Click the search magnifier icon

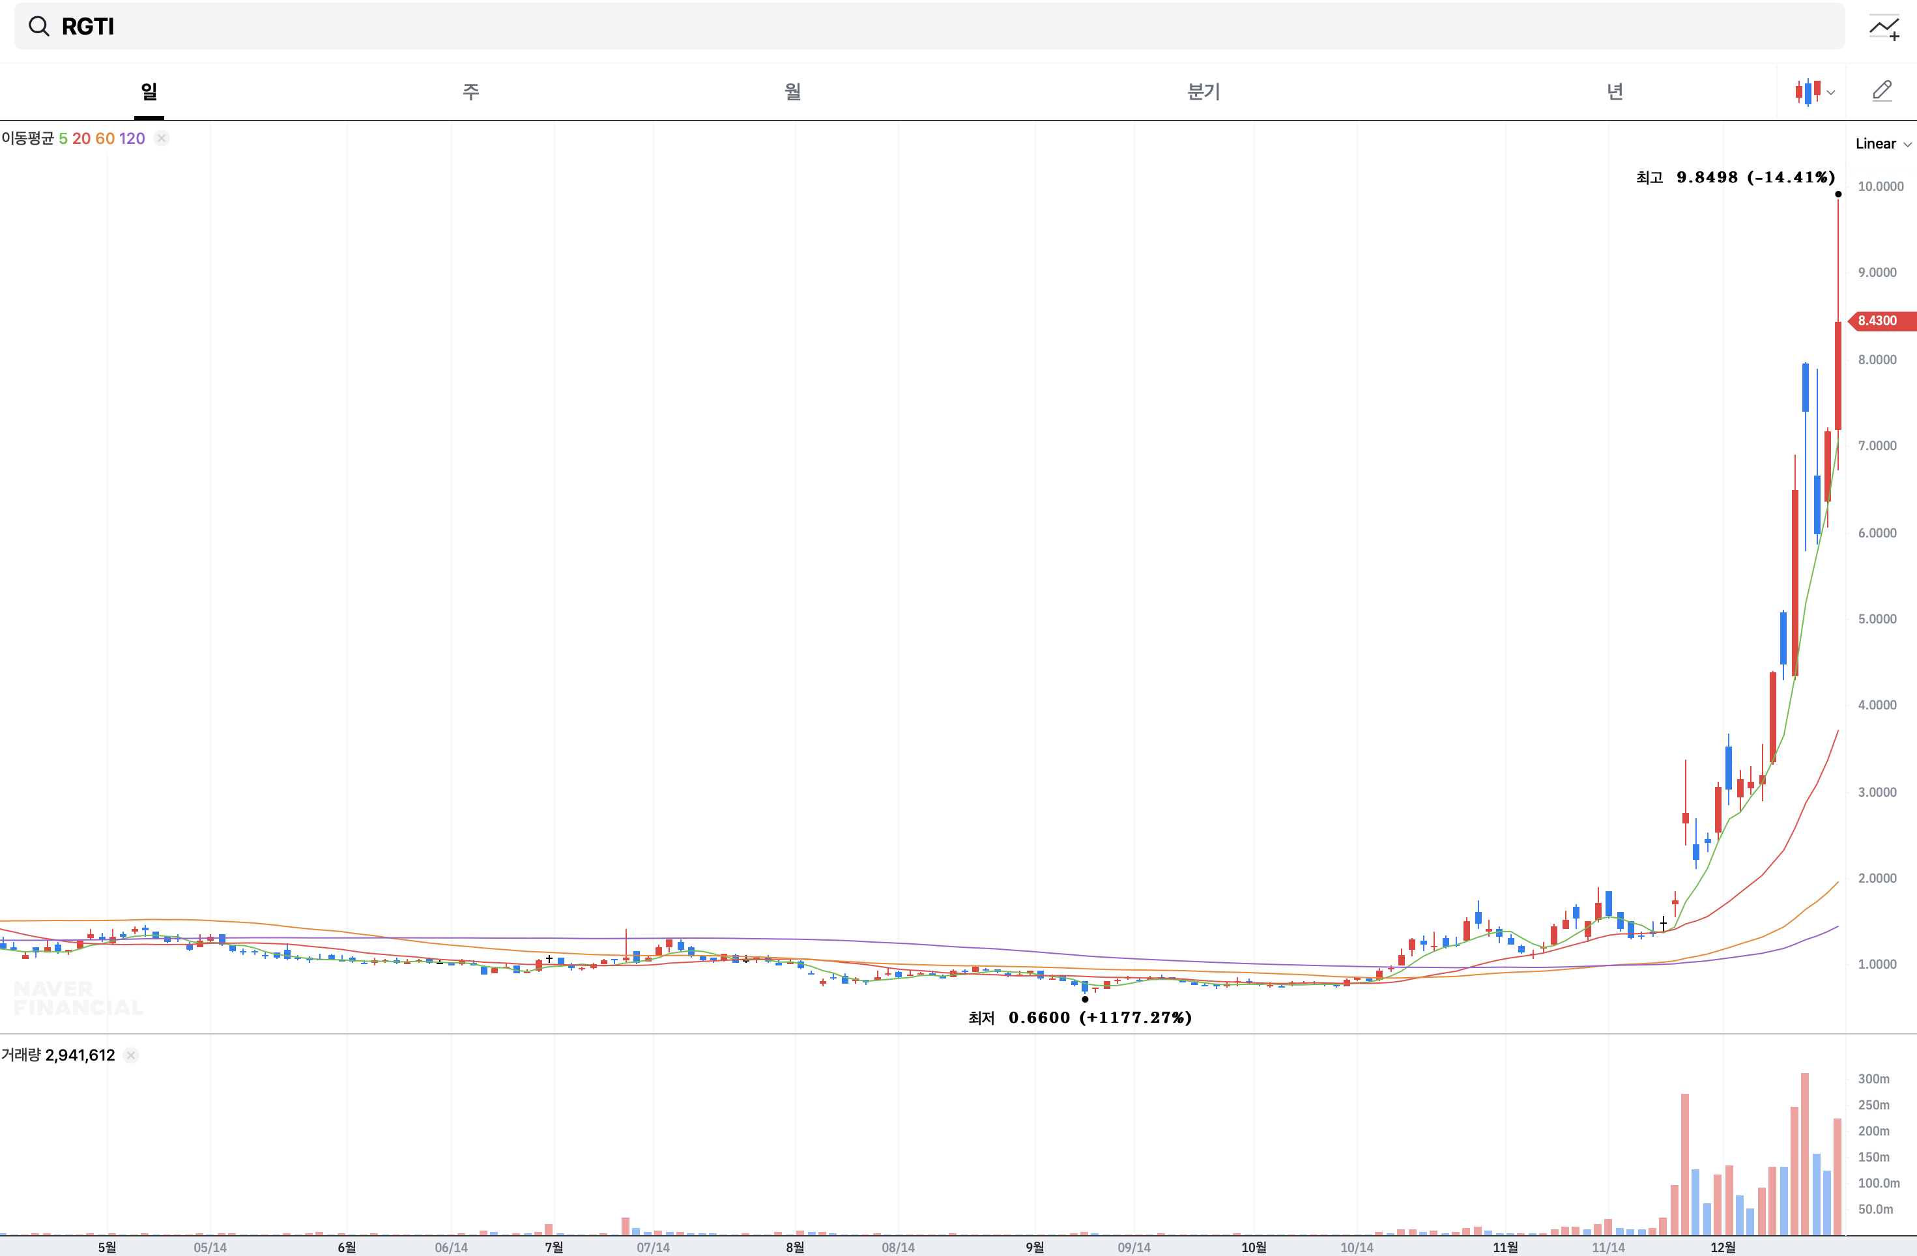[x=38, y=27]
